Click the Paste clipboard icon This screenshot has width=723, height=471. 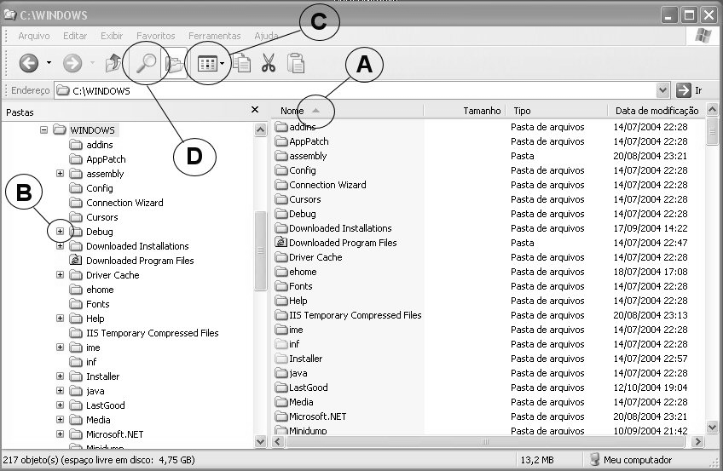coord(296,63)
